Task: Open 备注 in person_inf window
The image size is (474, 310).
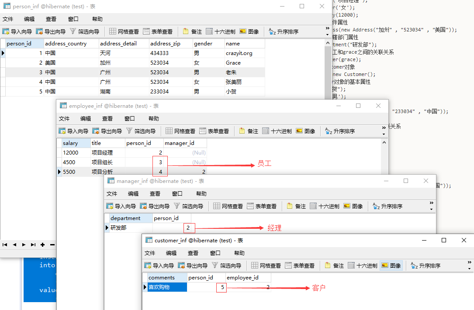Action: click(192, 31)
